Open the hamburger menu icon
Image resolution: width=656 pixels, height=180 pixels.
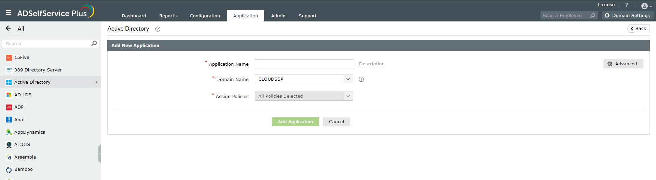click(x=9, y=13)
